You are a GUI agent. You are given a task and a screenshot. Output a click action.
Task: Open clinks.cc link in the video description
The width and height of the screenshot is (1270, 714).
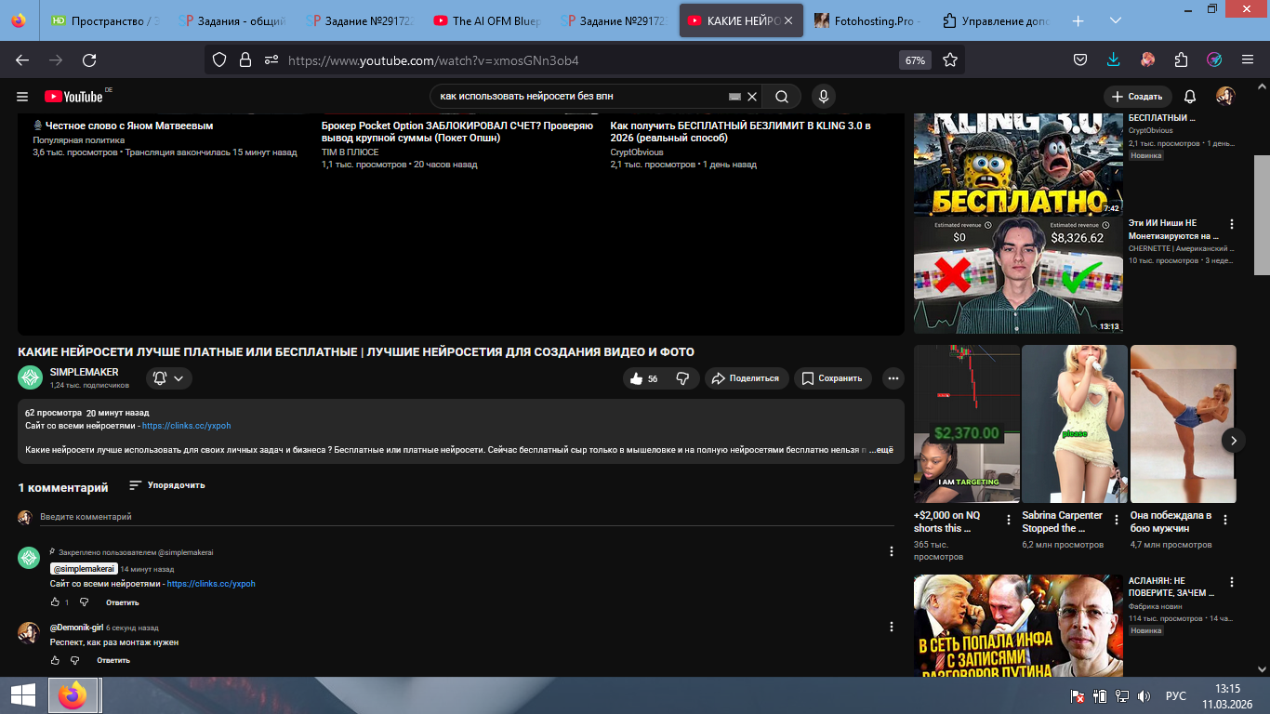point(186,426)
